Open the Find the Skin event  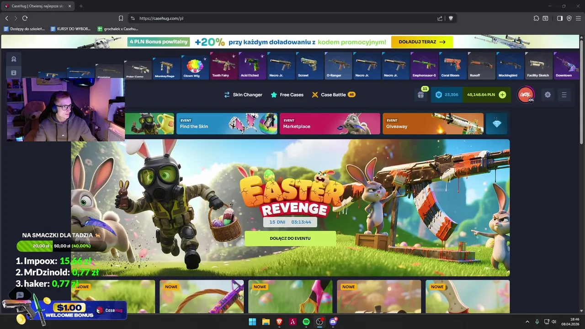227,123
